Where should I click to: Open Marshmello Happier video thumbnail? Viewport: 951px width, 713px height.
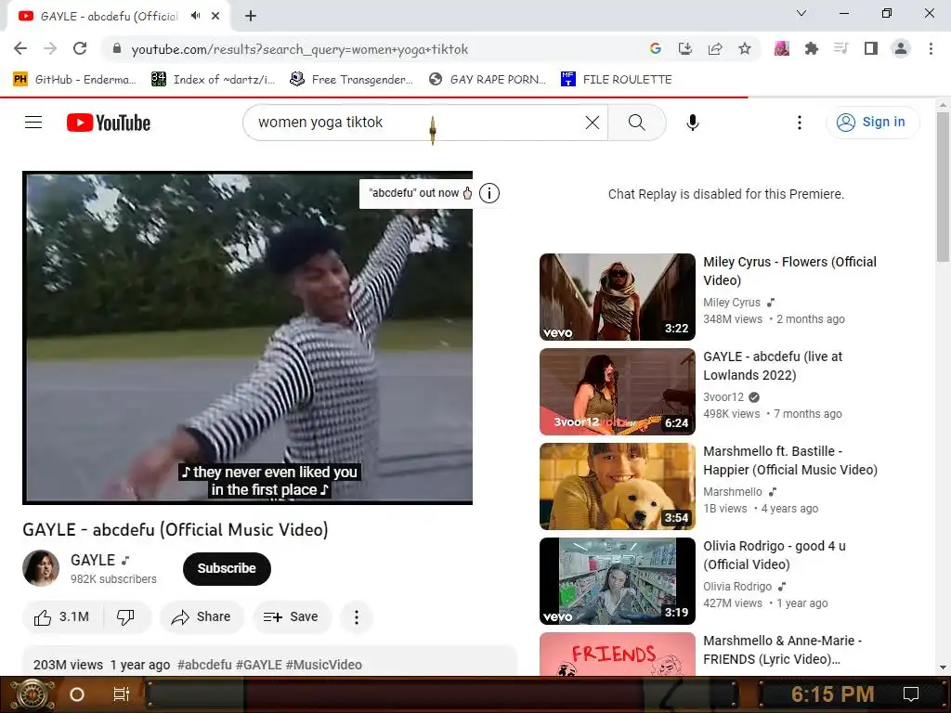click(x=618, y=486)
